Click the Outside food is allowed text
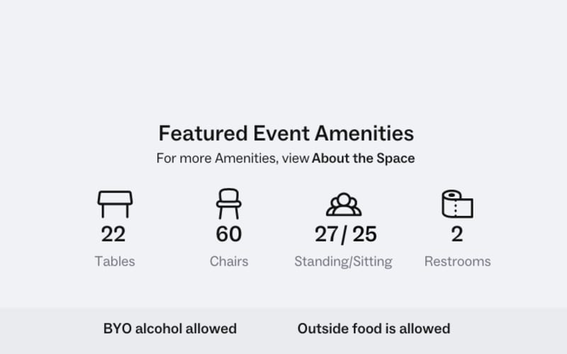 point(374,329)
